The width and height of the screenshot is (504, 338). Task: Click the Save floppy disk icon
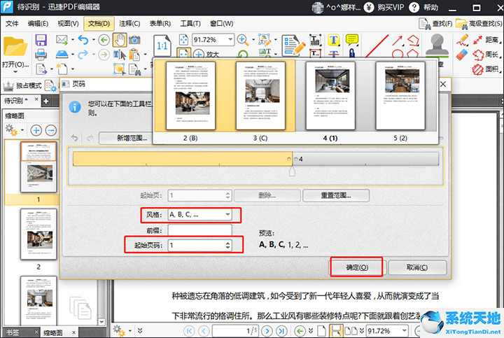click(x=41, y=40)
